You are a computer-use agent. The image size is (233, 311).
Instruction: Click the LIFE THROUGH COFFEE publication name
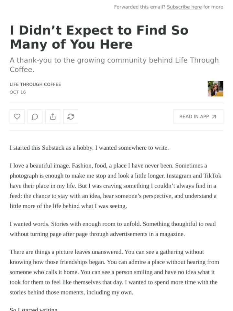click(35, 84)
